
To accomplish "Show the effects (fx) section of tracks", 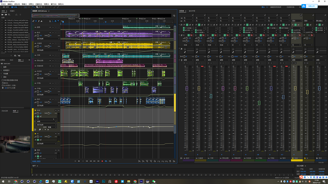I will (36, 21).
